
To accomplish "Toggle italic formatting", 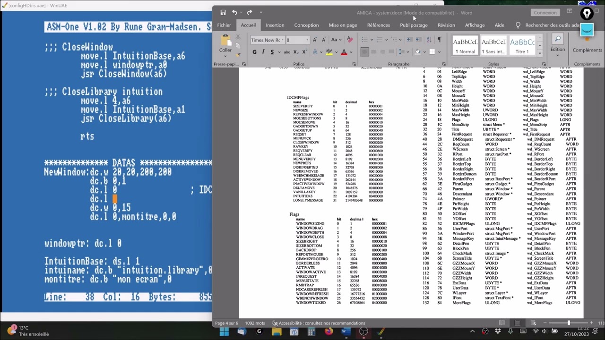I will coord(264,52).
